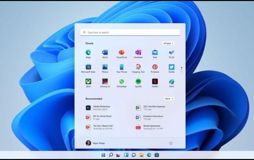Screen dimensions: 254x160
Task: Show More recommended items
Action: point(169,99)
